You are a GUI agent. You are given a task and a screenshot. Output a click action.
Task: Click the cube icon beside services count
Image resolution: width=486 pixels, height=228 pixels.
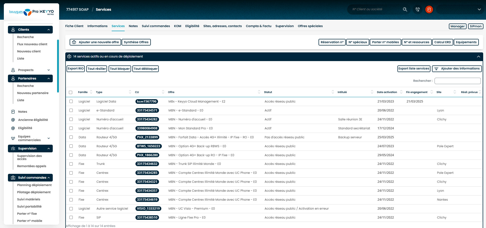69,56
